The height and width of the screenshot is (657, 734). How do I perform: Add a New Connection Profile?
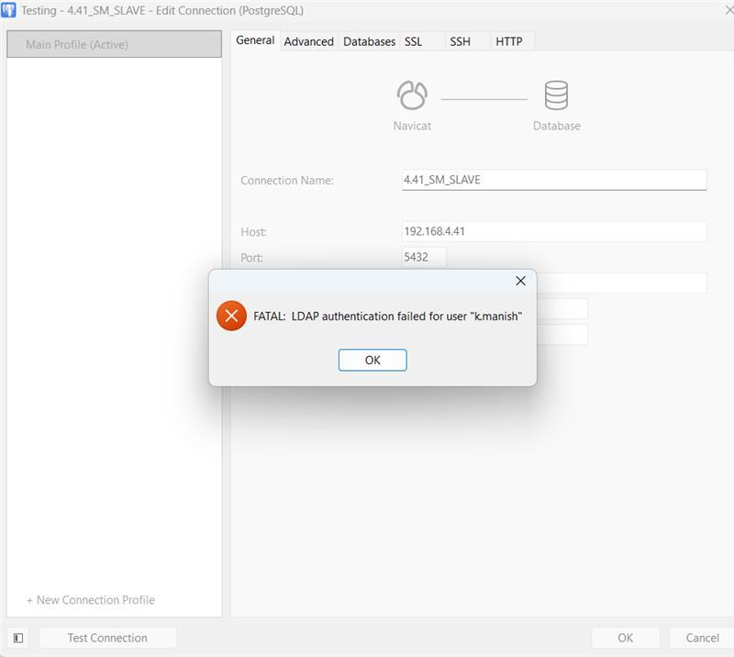(x=90, y=600)
